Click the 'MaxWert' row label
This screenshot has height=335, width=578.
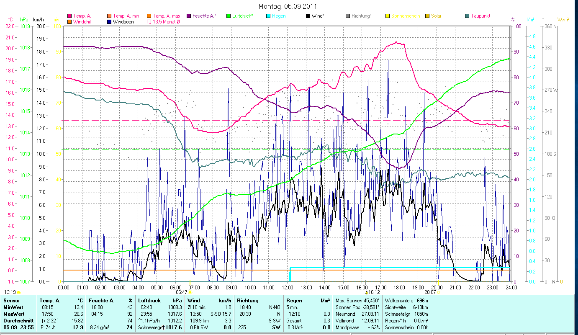[14, 313]
